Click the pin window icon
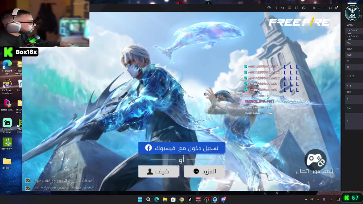This screenshot has height=204, width=363. 314,8
